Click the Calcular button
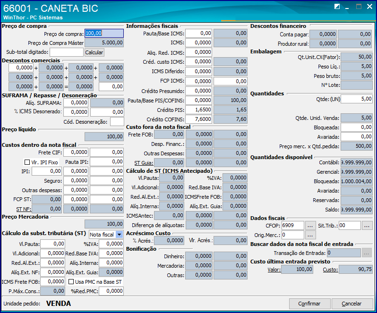The height and width of the screenshot is (313, 377). click(94, 52)
